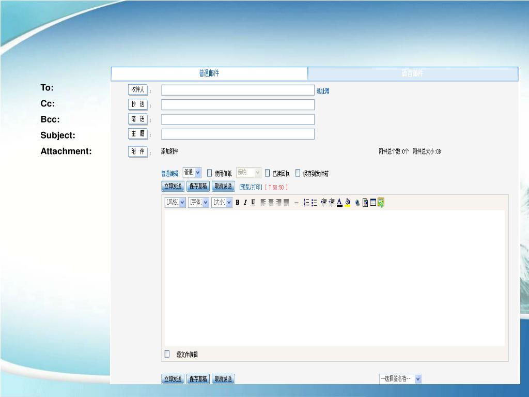Insert an image into the message
This screenshot has height=397, width=529.
tap(365, 203)
